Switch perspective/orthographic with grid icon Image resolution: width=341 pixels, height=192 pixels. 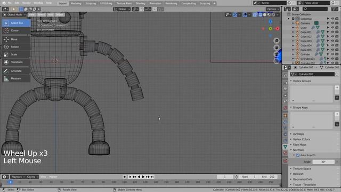[x=277, y=61]
